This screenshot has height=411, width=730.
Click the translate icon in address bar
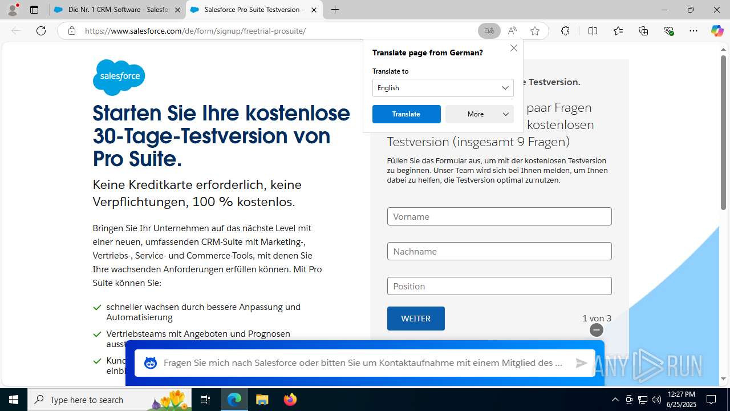[489, 31]
